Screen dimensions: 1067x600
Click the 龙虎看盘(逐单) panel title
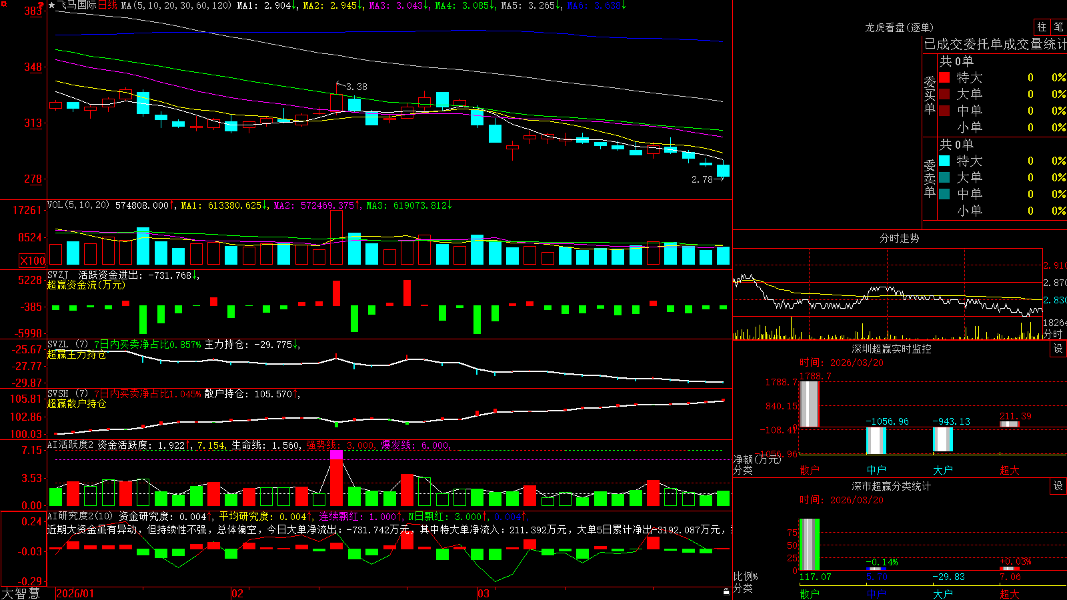click(899, 27)
